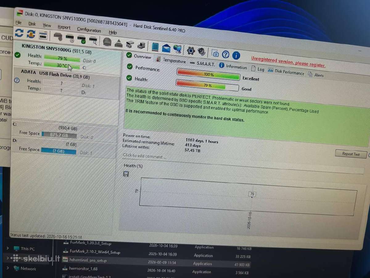Expand Network in File Explorer tree

pyautogui.click(x=8, y=268)
